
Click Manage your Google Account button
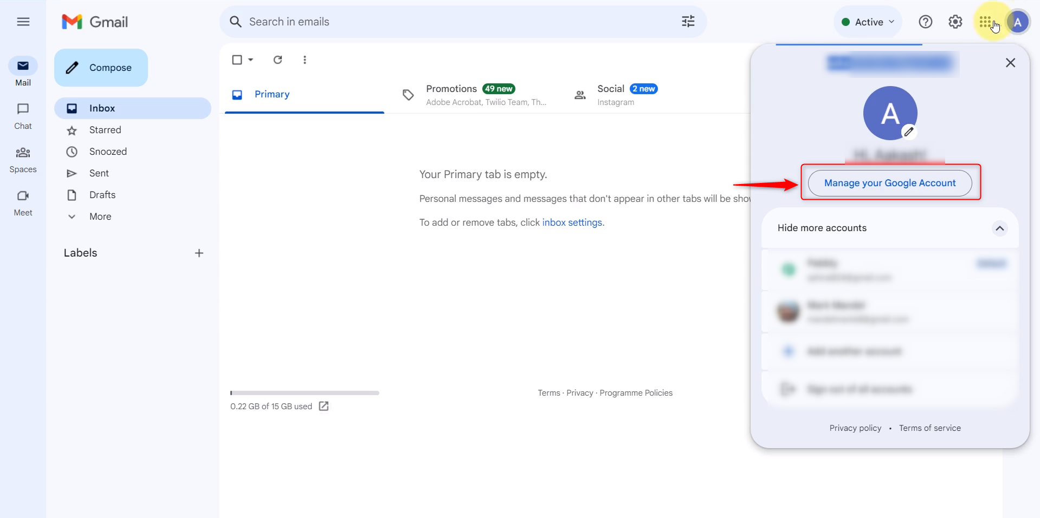pos(890,183)
